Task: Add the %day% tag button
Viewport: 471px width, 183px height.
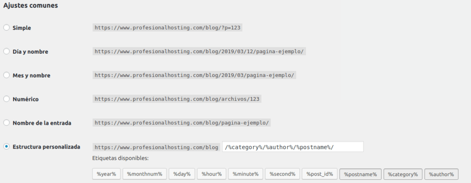Action: (182, 174)
